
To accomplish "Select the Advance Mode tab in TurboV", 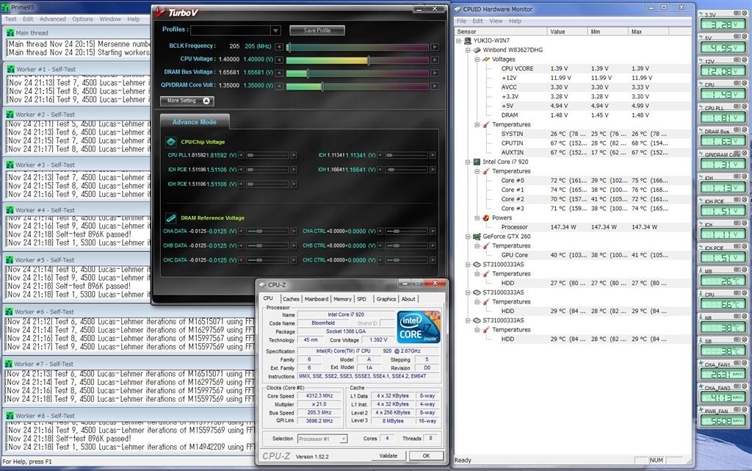I will [194, 122].
